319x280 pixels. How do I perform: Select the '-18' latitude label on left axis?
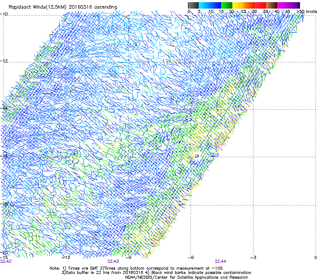click(x=4, y=204)
